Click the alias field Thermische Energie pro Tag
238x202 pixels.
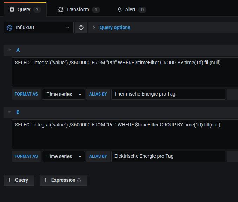pyautogui.click(x=168, y=94)
